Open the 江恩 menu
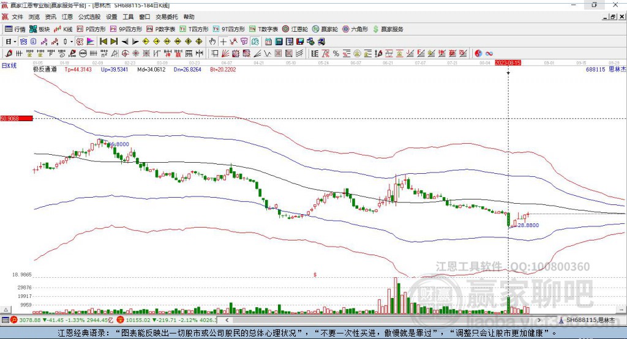This screenshot has width=627, height=339. (x=67, y=17)
